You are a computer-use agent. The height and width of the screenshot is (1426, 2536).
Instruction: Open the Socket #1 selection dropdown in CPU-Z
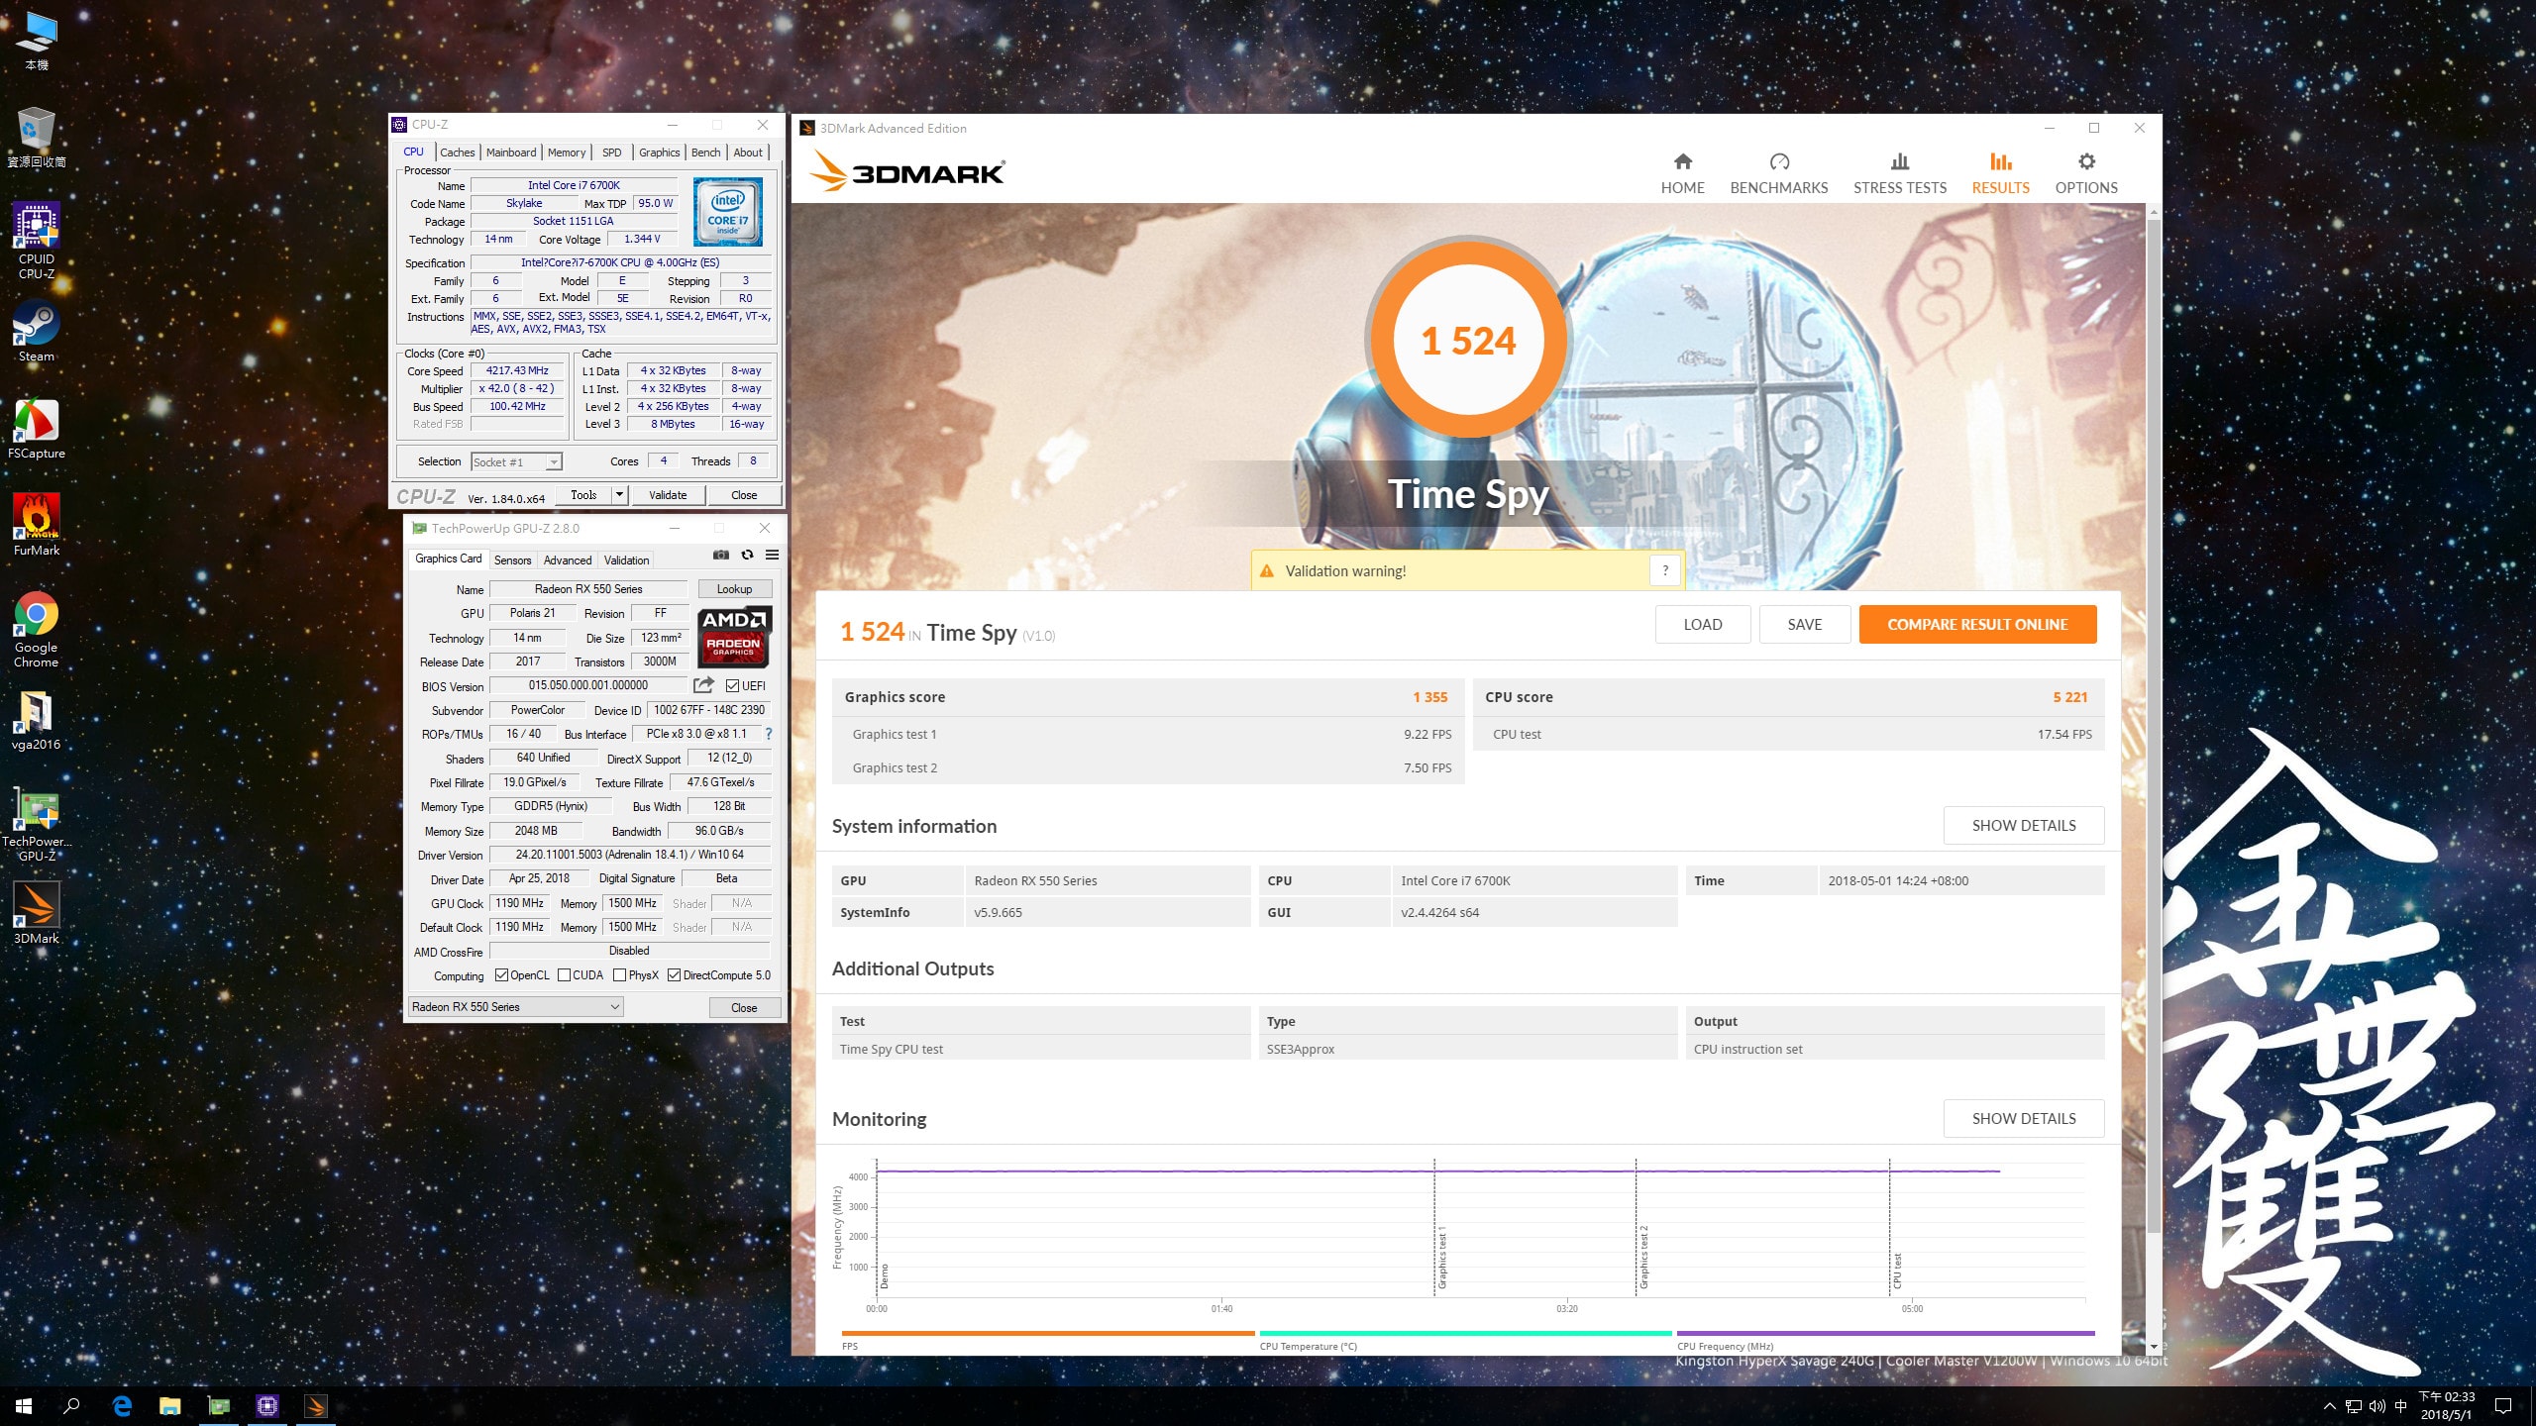tap(516, 461)
